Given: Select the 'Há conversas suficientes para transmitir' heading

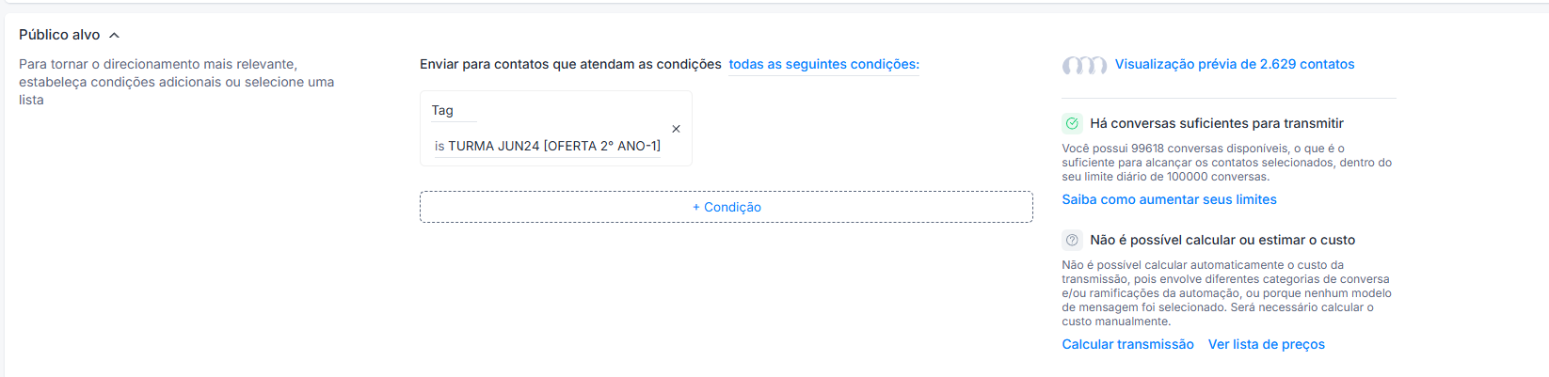Looking at the screenshot, I should [x=1217, y=123].
